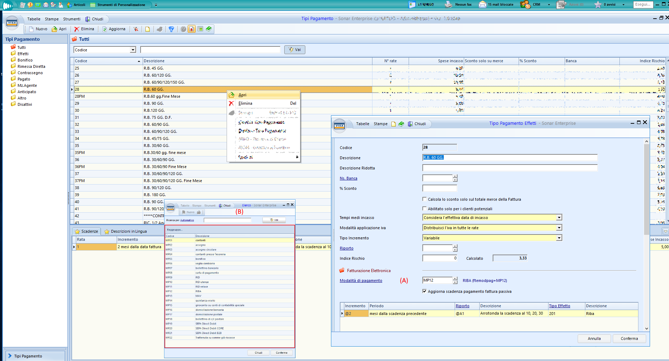This screenshot has width=669, height=361.
Task: Click the blue funnel filter icon
Action: 171,29
